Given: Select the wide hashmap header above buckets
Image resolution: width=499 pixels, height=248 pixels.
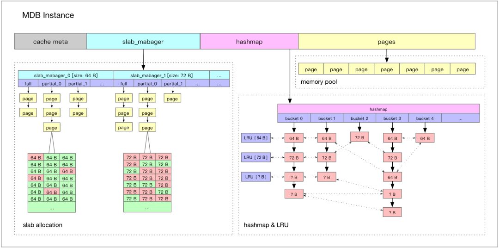Looking at the screenshot, I should pos(378,108).
